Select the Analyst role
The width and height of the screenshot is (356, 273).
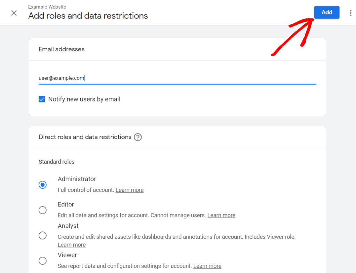(42, 235)
